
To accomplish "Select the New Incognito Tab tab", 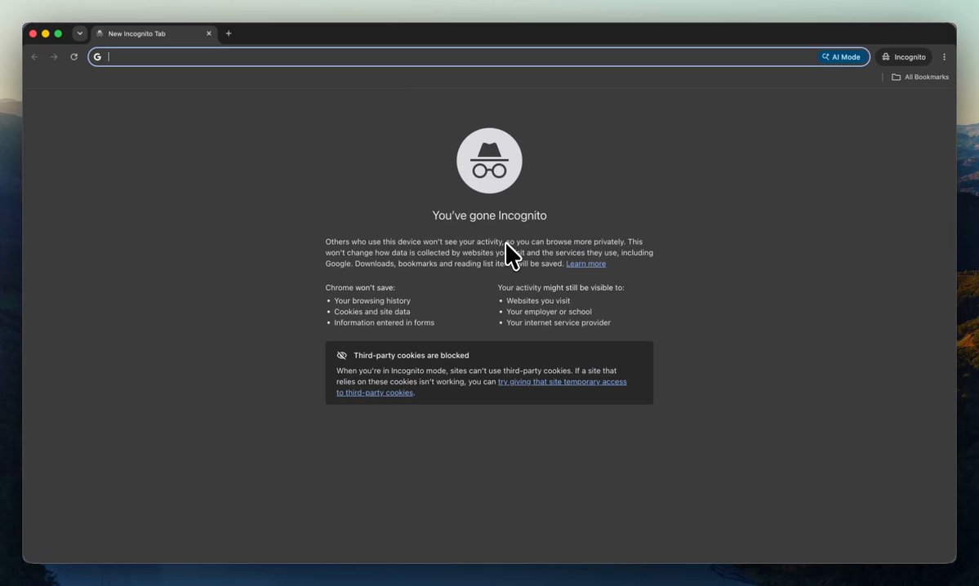I will coord(154,33).
